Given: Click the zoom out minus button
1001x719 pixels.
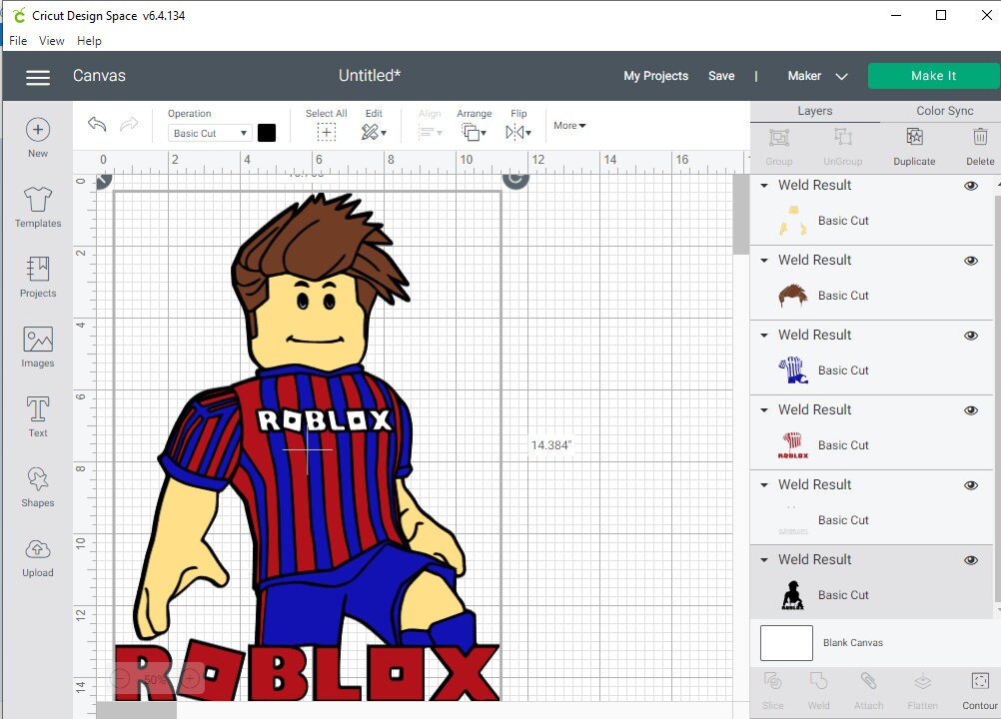Looking at the screenshot, I should tap(122, 679).
